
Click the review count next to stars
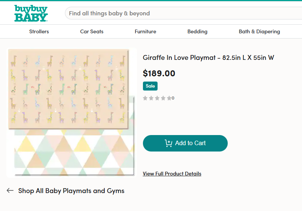173,98
